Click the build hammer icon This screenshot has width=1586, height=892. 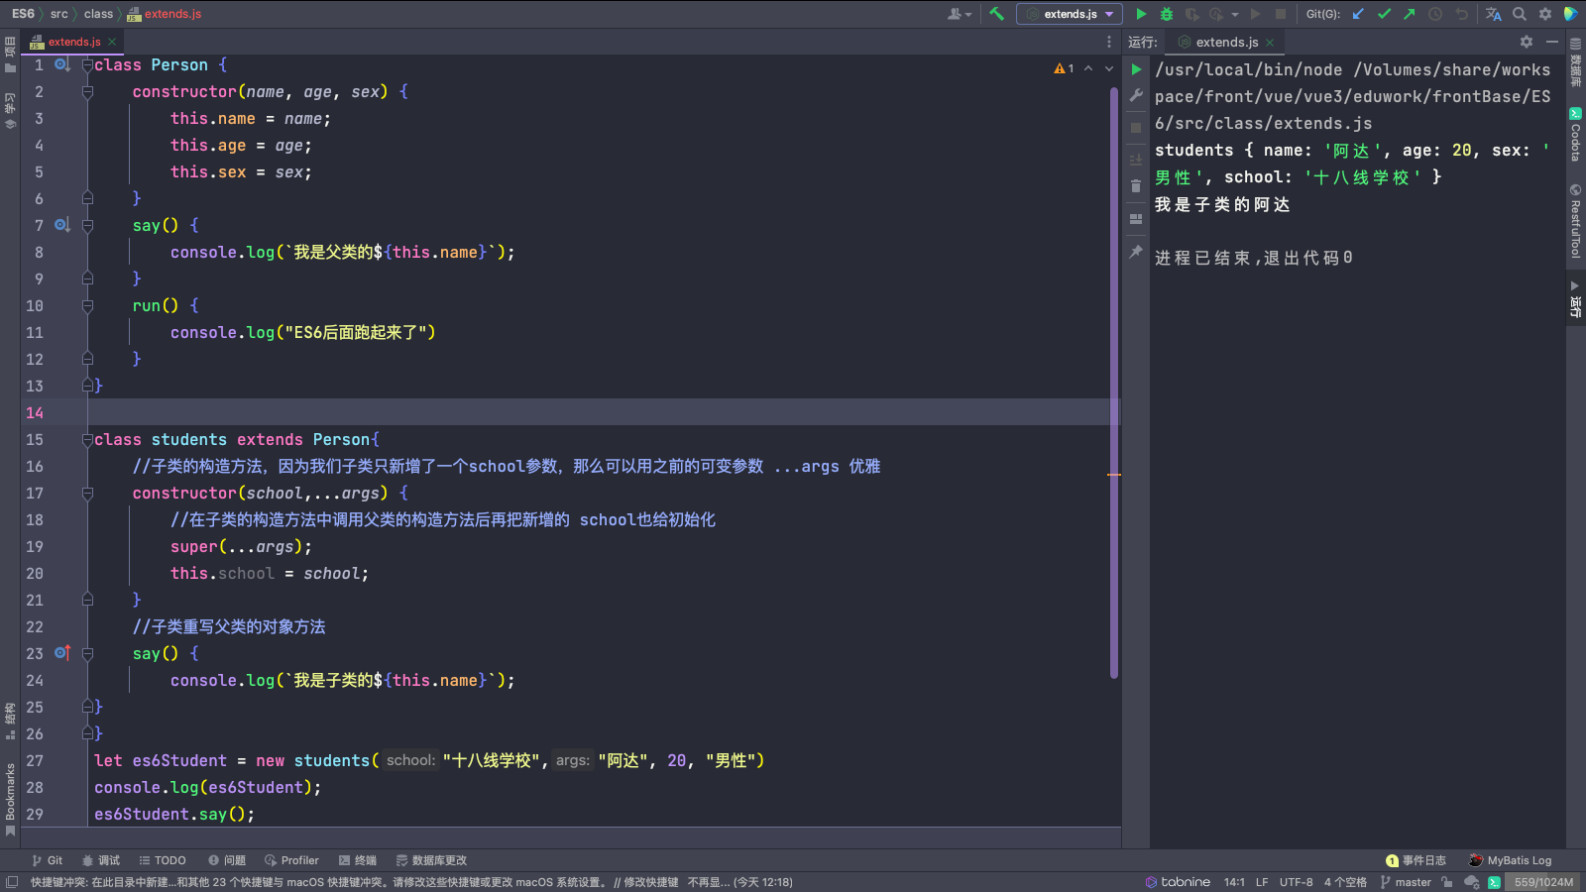pos(997,14)
